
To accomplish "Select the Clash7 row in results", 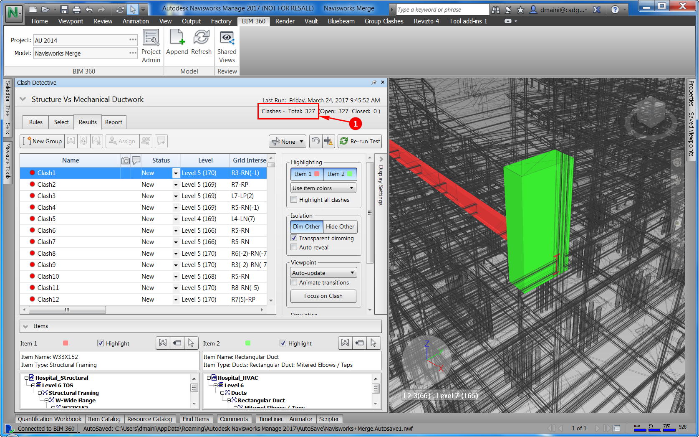I will pos(46,242).
